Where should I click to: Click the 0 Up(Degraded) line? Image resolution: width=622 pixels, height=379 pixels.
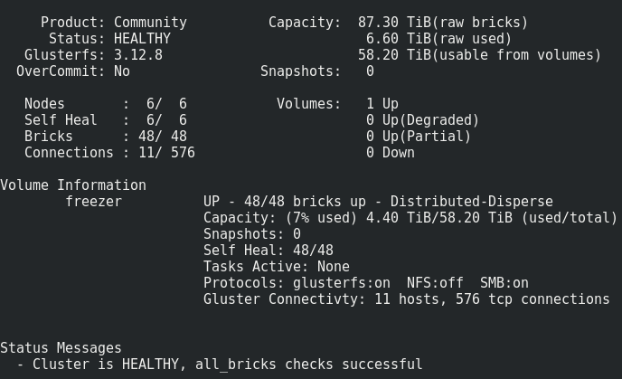[x=422, y=120]
